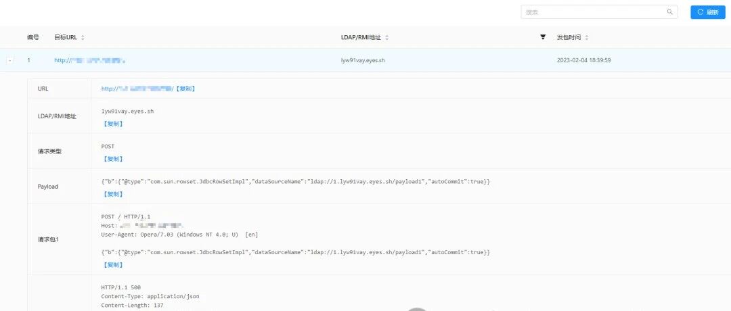The image size is (731, 311).
Task: Click the 目标URL column header
Action: click(66, 37)
